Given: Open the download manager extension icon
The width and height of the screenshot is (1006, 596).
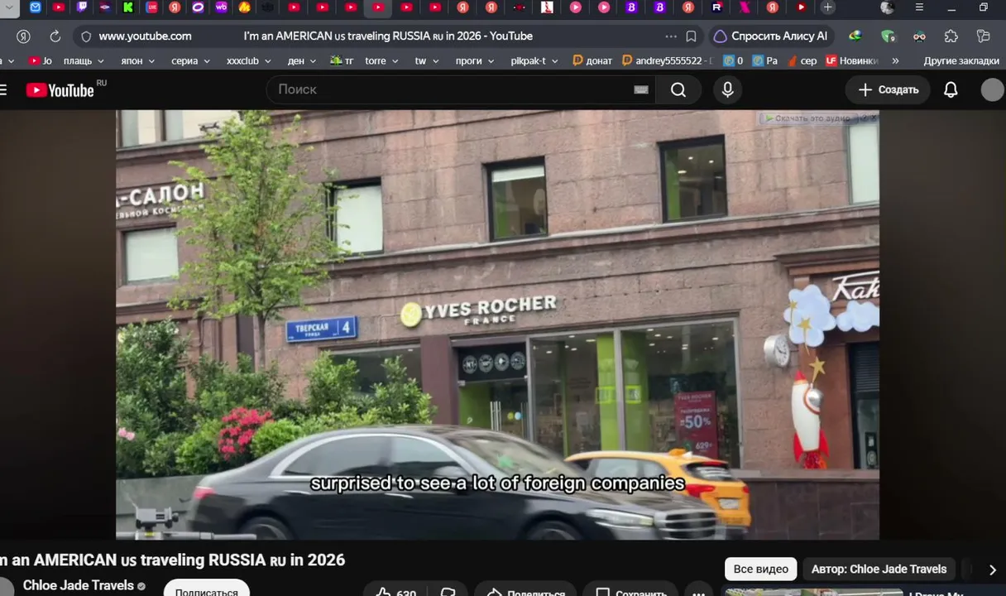Looking at the screenshot, I should tap(855, 36).
